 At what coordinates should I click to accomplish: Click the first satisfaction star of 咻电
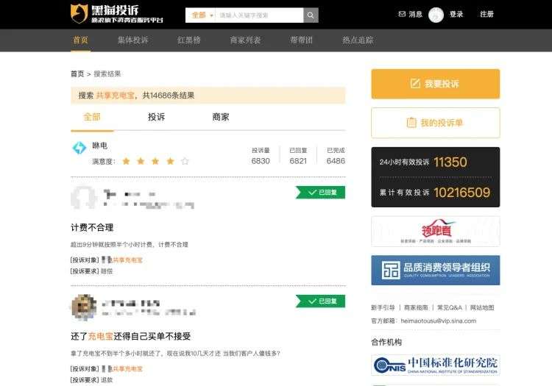tap(126, 161)
